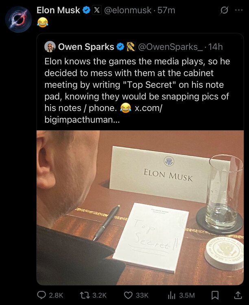Click the X affiliation badge beside Elon Musk
Image resolution: width=249 pixels, height=305 pixels.
96,11
